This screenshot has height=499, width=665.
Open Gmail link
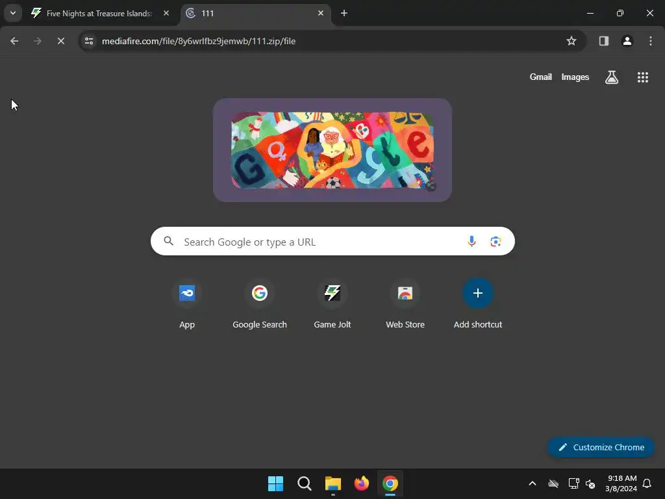(540, 77)
